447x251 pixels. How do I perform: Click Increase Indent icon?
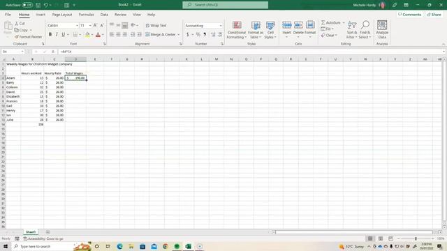(140, 34)
